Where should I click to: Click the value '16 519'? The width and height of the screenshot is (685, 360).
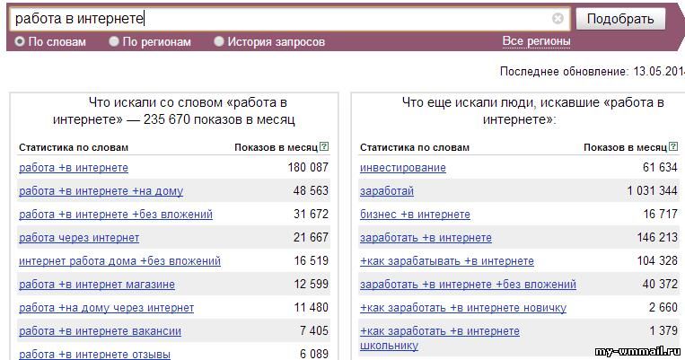tap(311, 261)
